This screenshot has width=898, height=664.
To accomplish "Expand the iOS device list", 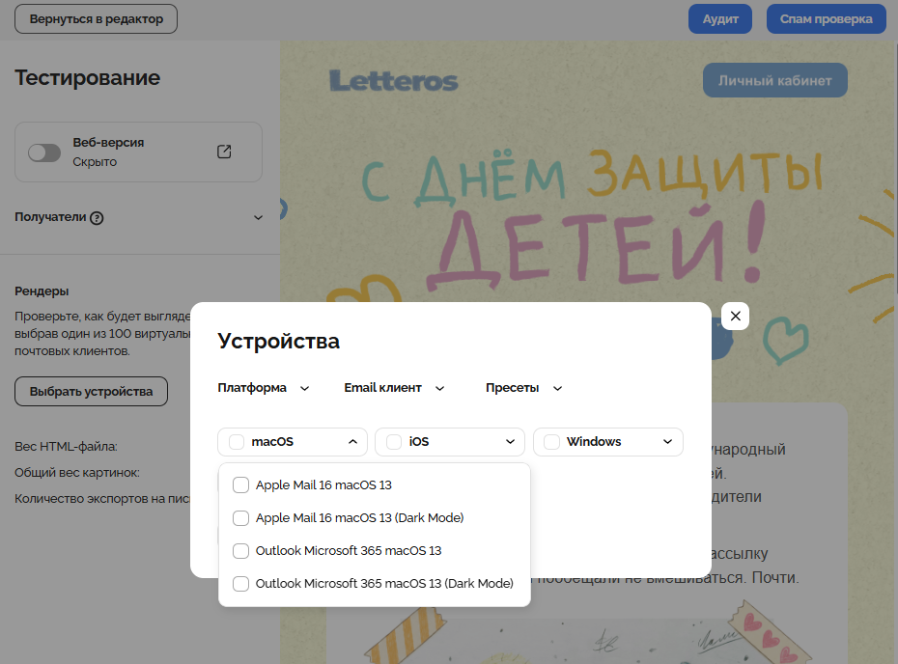I will [x=510, y=442].
